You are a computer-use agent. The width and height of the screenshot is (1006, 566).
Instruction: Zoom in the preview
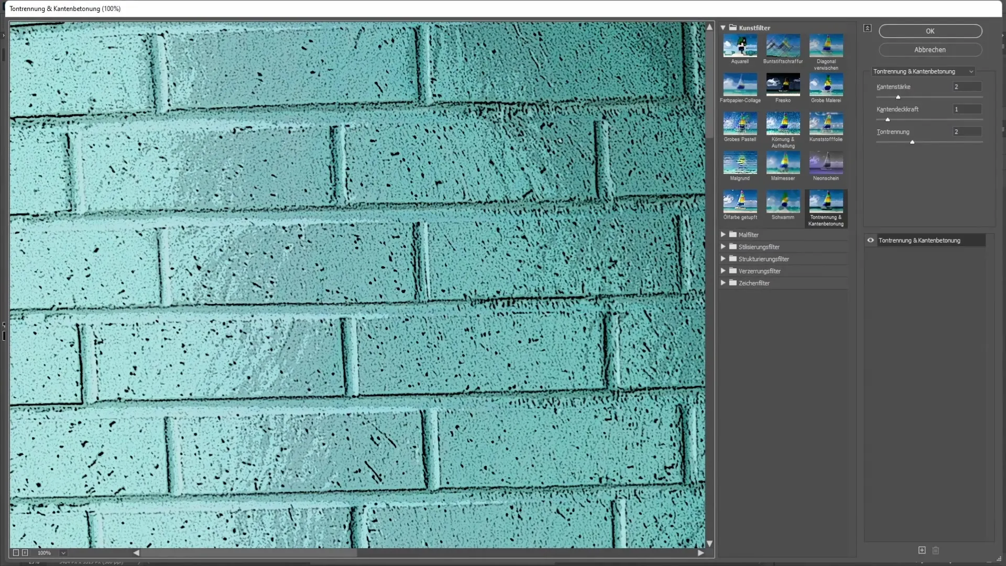click(x=25, y=553)
